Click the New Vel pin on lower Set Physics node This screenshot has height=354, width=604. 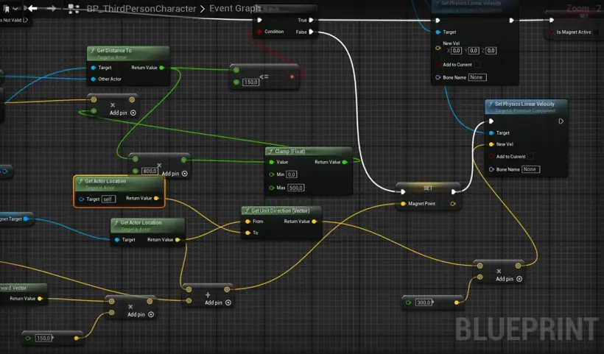pos(491,144)
